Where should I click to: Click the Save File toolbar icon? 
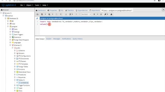point(42,14)
